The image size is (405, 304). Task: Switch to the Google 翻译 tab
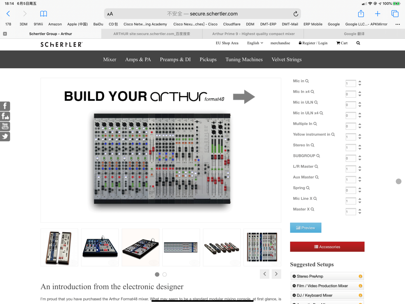click(x=354, y=34)
